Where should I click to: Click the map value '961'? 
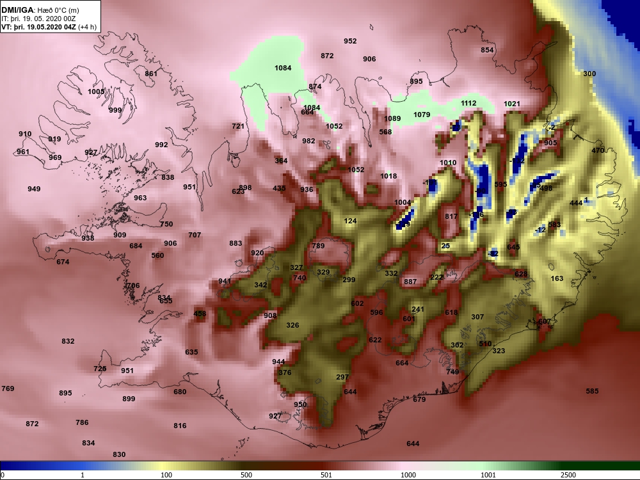(x=23, y=152)
